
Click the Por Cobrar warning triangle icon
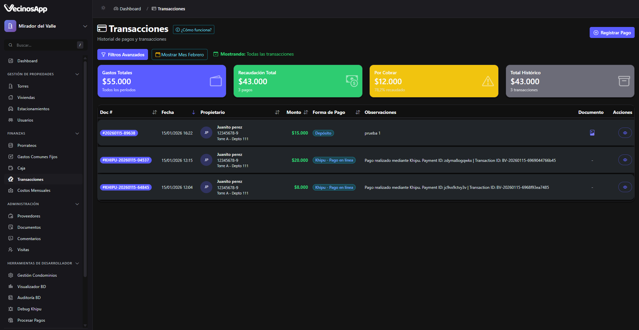pyautogui.click(x=488, y=81)
